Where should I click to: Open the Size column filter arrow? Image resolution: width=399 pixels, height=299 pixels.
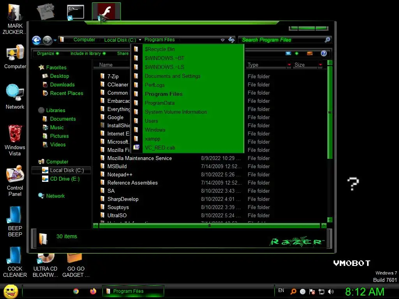[320, 65]
